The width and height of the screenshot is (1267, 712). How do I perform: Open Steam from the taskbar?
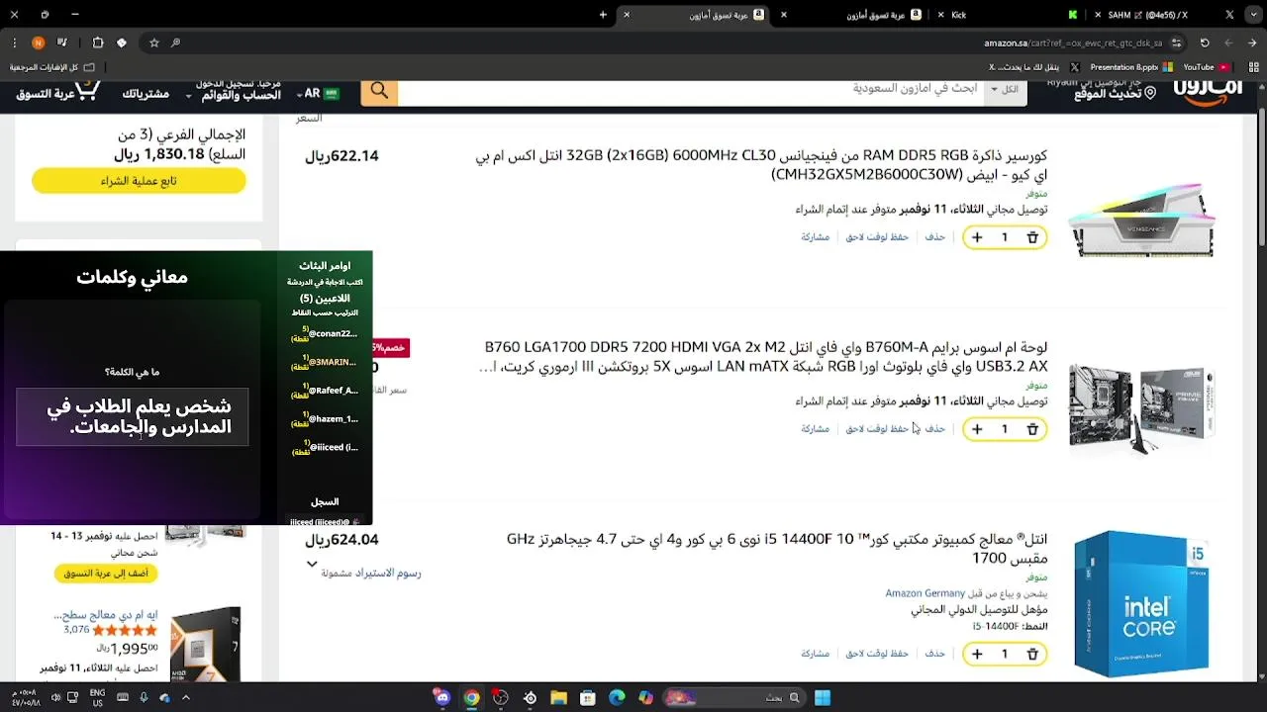click(530, 697)
